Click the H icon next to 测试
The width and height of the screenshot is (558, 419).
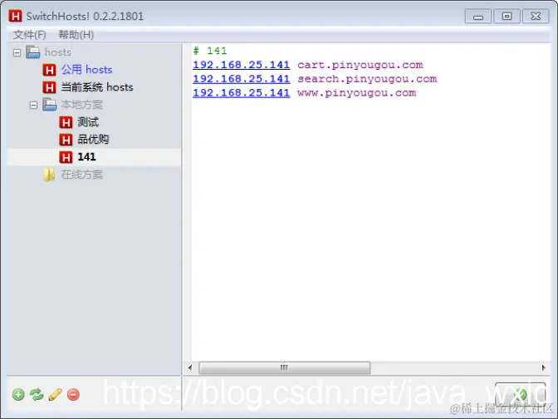[66, 122]
